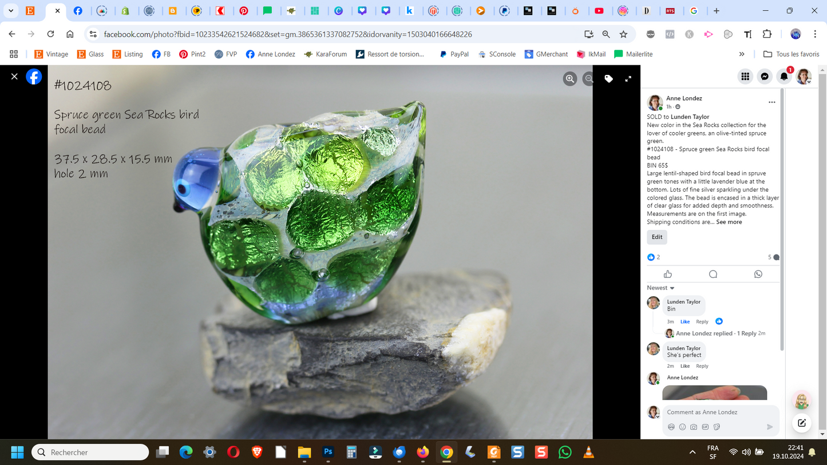The width and height of the screenshot is (827, 465).
Task: Click the Rechercher taskbar search box
Action: click(90, 452)
